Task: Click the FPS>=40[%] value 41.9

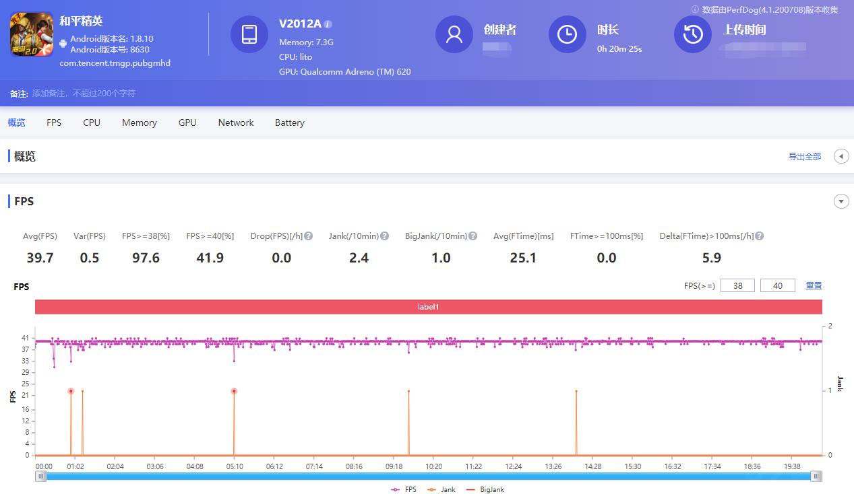Action: (x=210, y=258)
